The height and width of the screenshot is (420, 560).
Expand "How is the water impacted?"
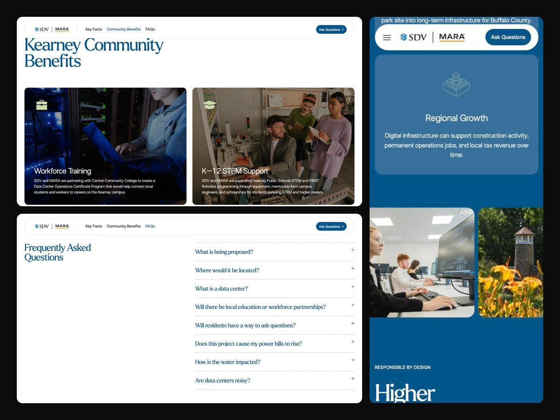tap(275, 362)
